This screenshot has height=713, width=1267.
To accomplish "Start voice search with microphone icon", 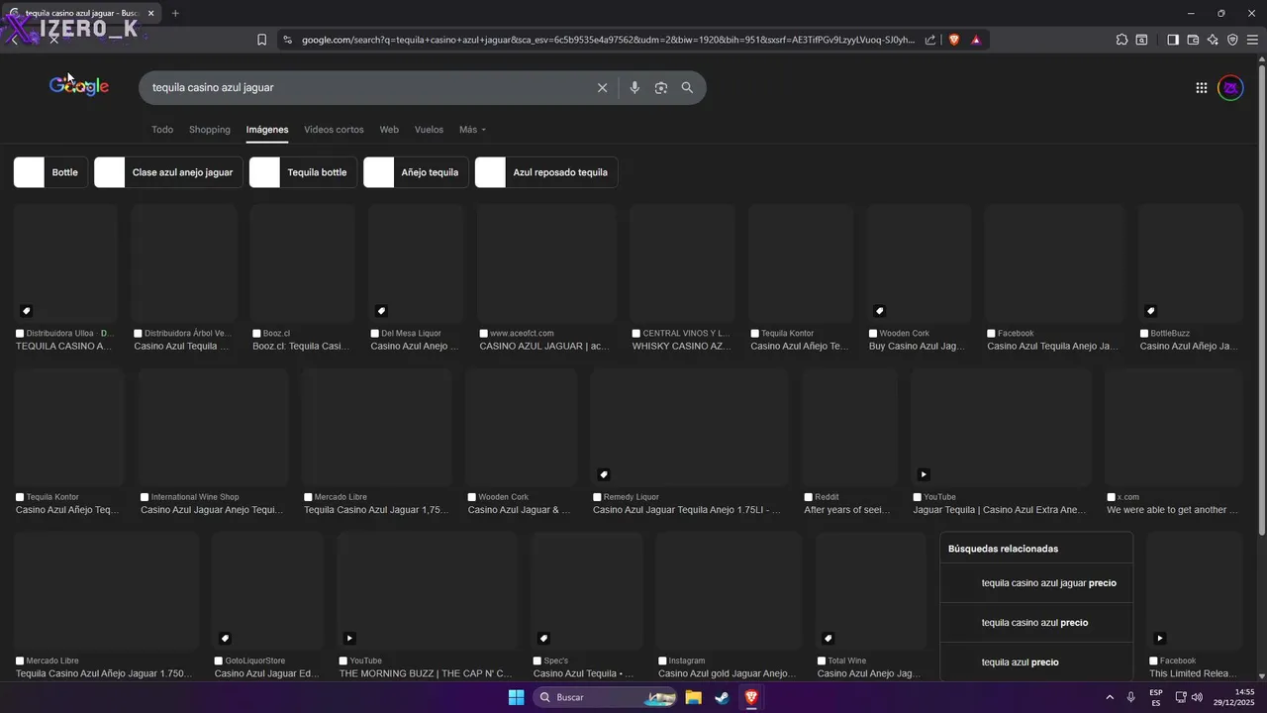I will coord(634,87).
